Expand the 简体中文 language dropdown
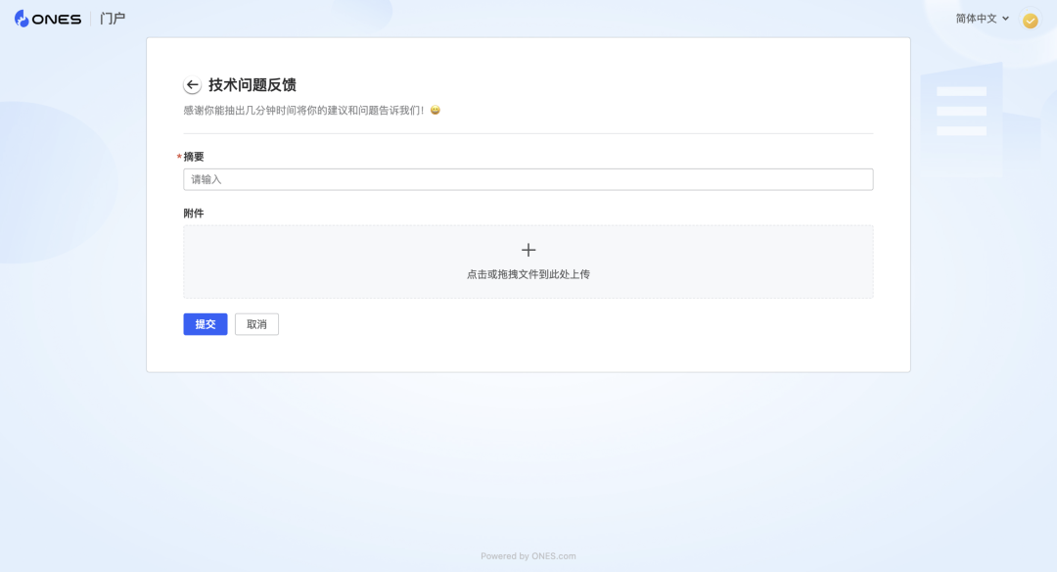Viewport: 1057px width, 572px height. pos(983,19)
